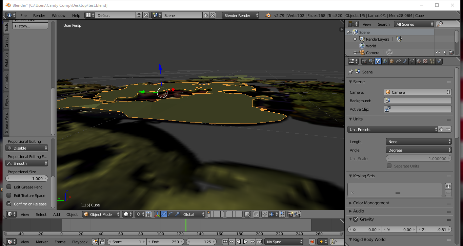Viewport: 463px width, 246px height.
Task: Click the History... button
Action: (30, 26)
